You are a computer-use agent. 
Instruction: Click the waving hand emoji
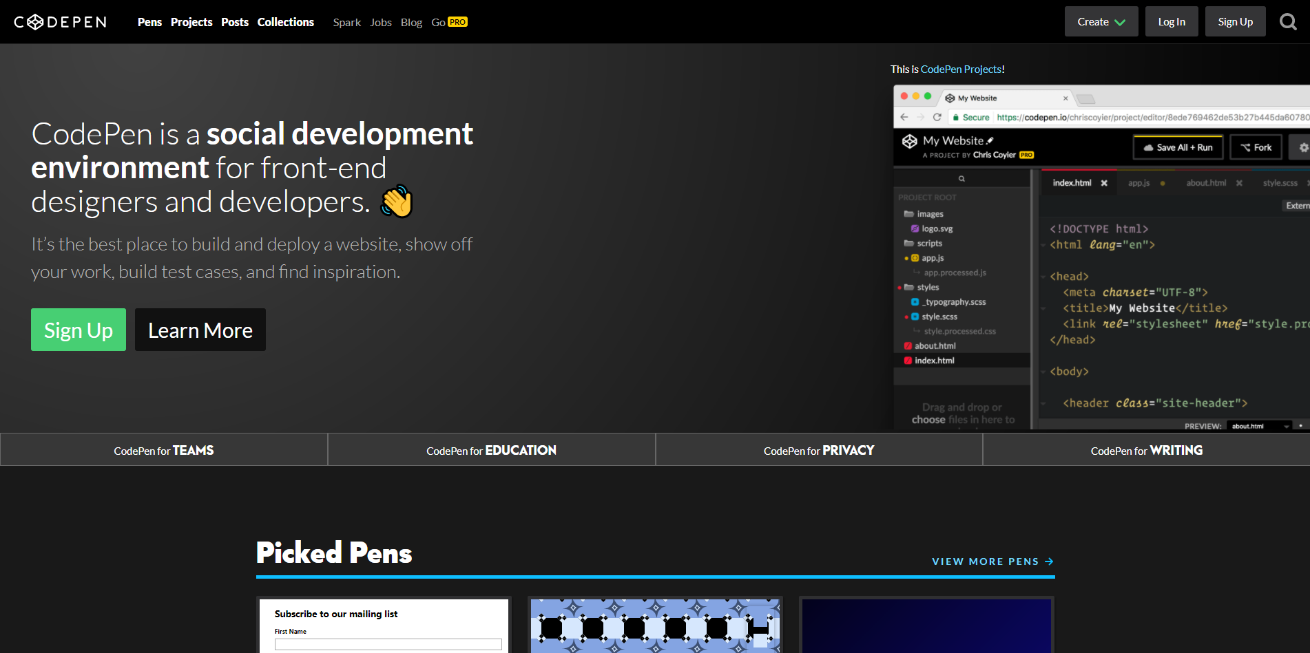(x=397, y=201)
